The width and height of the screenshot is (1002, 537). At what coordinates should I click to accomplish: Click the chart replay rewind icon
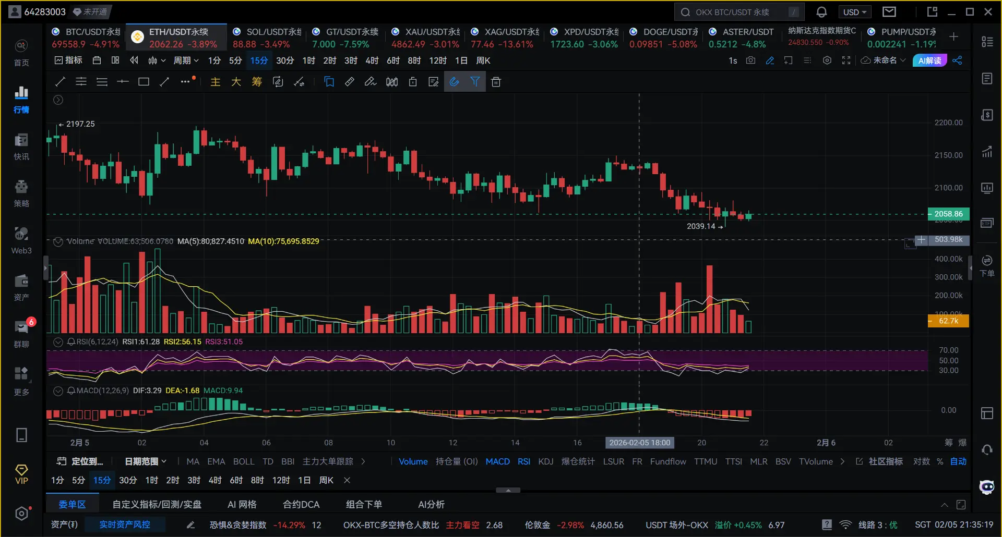[134, 60]
